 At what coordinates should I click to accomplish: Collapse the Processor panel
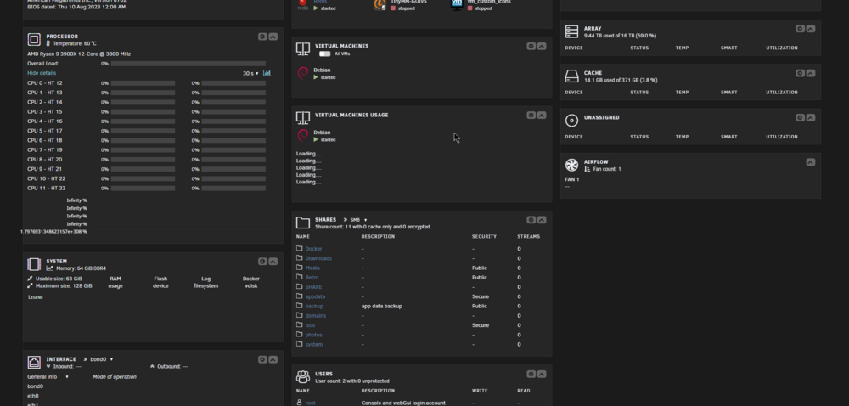[x=273, y=37]
